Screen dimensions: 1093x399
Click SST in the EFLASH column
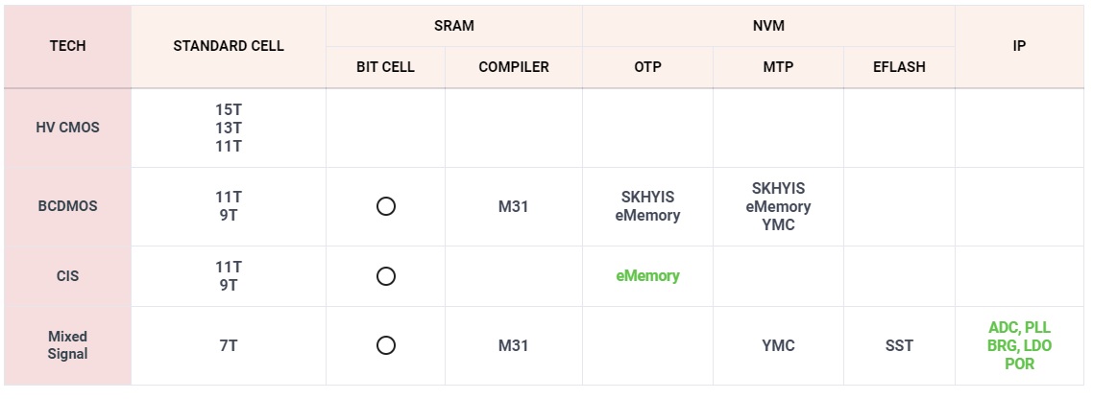pos(899,345)
